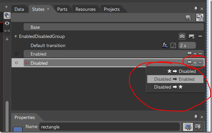212x133 pixels.
Task: Delete the Enabled state
Action: (x=200, y=54)
